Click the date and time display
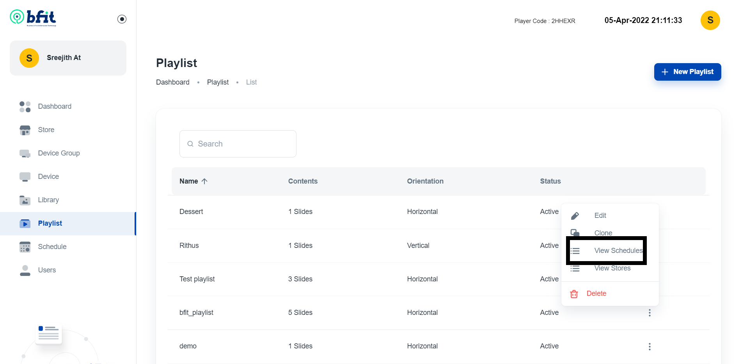This screenshot has height=364, width=749. coord(643,20)
